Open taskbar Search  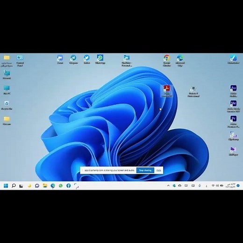point(14,186)
